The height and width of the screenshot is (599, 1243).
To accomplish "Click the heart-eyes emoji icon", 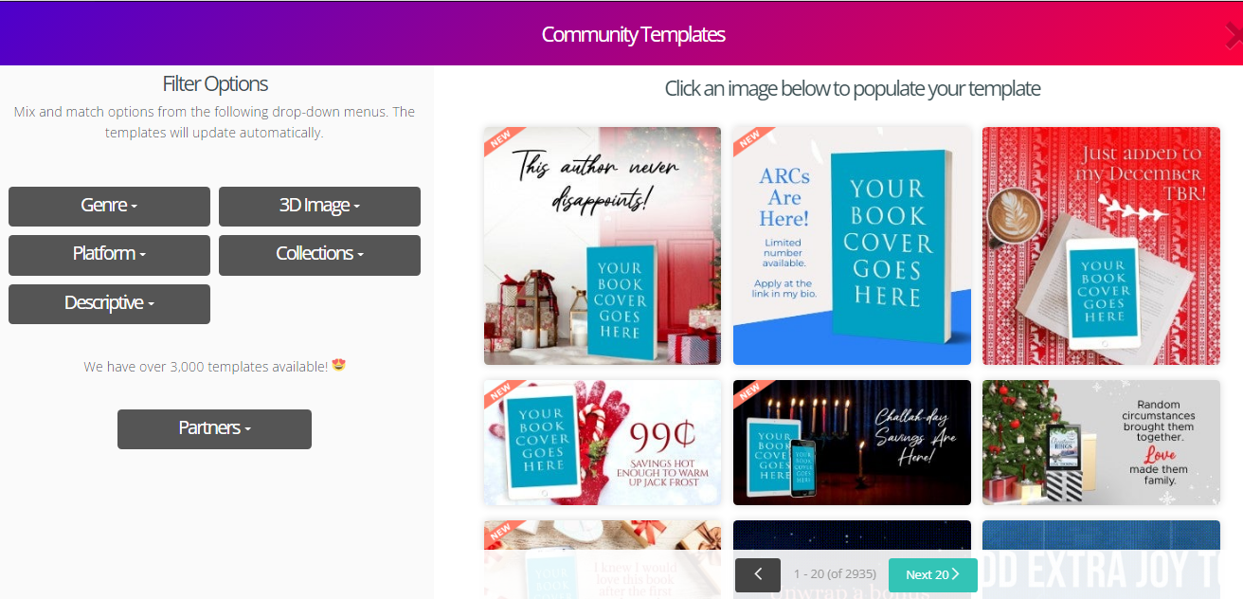I will 338,365.
